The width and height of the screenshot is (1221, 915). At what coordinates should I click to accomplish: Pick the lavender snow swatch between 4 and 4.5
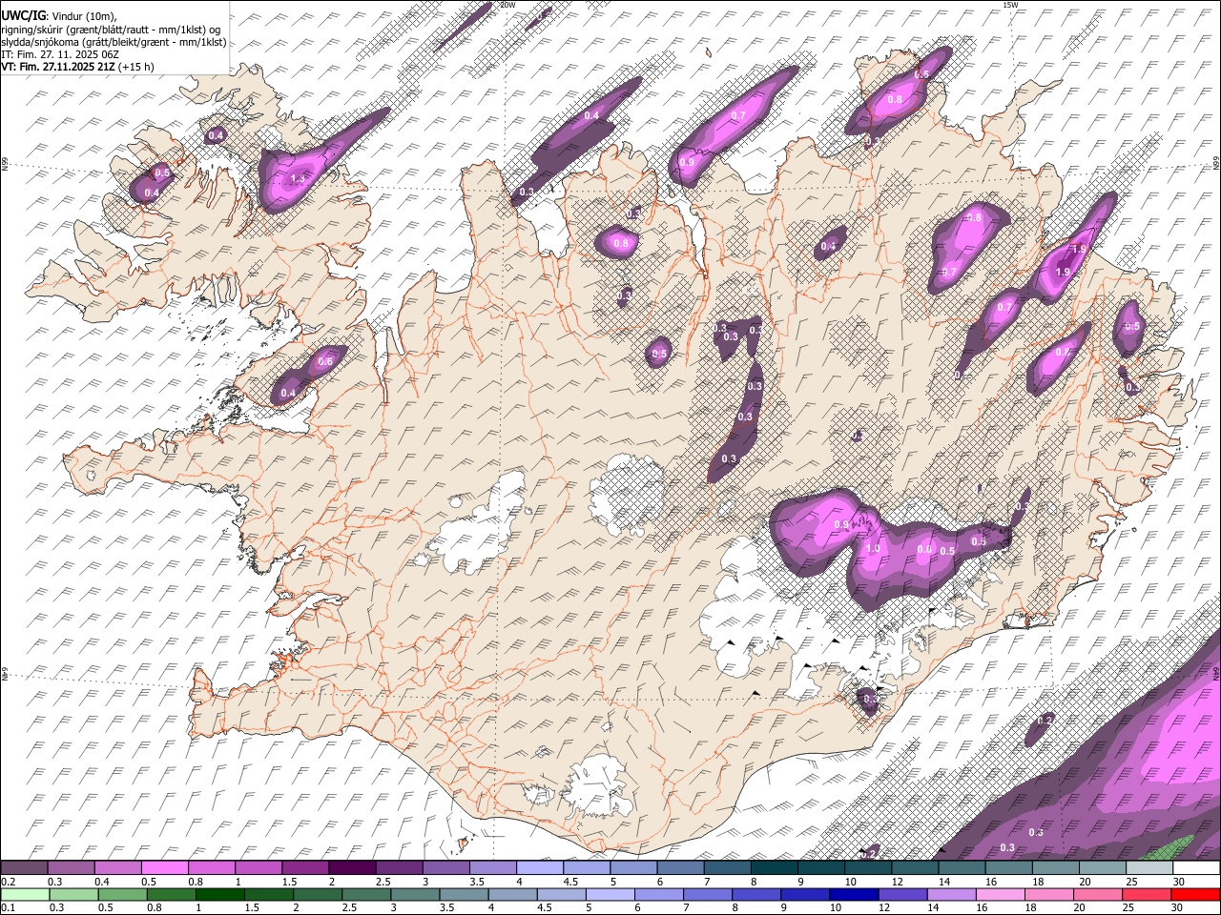[539, 868]
